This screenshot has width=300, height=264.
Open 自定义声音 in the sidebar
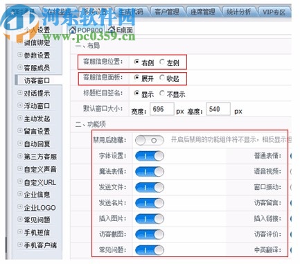pyautogui.click(x=40, y=169)
